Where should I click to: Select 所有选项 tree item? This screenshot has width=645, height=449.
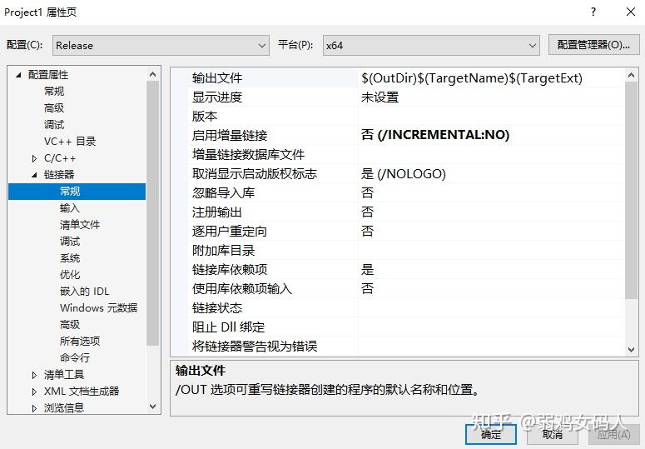[80, 342]
